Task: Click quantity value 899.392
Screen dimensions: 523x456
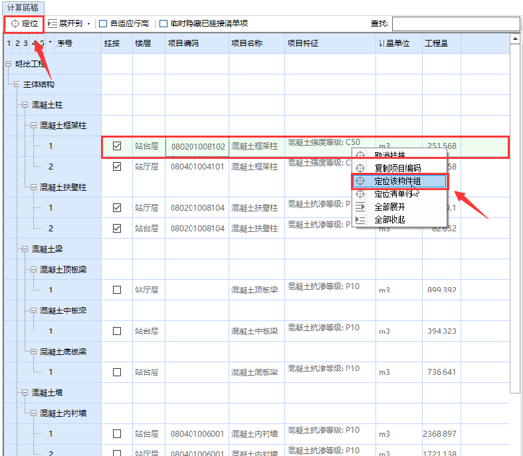Action: [442, 290]
